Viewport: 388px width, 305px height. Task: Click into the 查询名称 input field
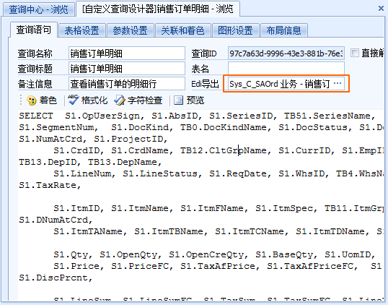click(127, 53)
